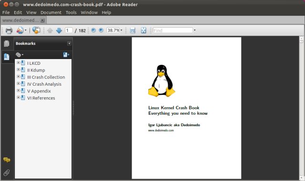Go to next page with down arrow
The width and height of the screenshot is (305, 181).
pyautogui.click(x=59, y=30)
